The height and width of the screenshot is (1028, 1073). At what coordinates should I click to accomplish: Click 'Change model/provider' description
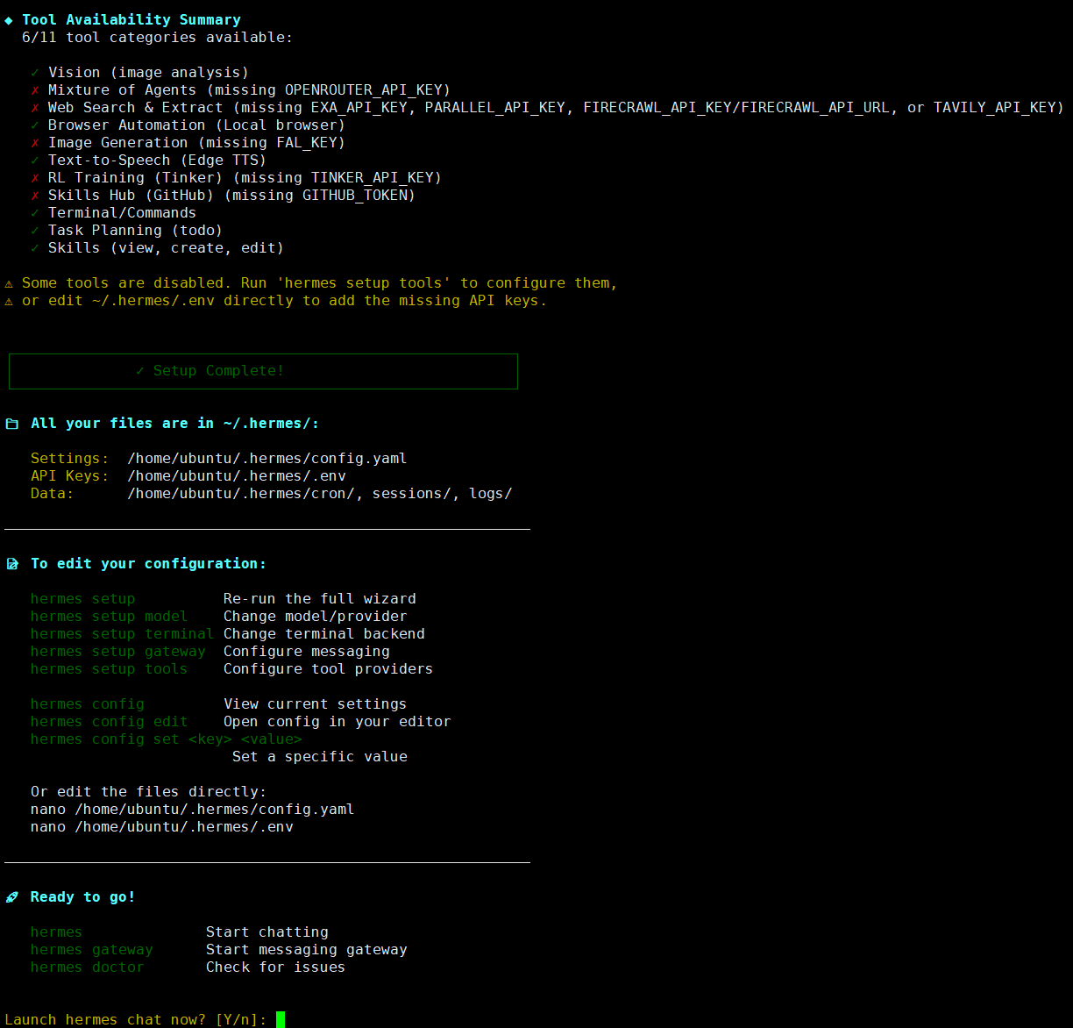click(316, 617)
